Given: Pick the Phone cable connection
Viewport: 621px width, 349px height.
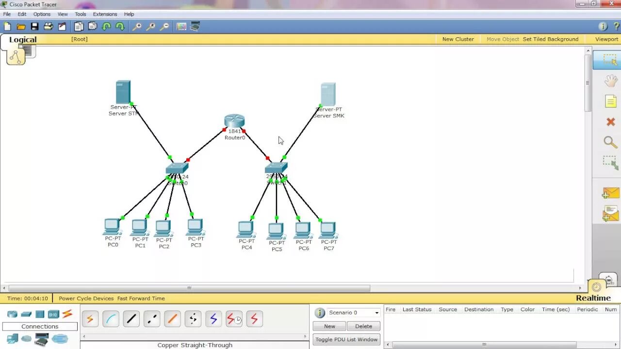Looking at the screenshot, I should click(193, 319).
